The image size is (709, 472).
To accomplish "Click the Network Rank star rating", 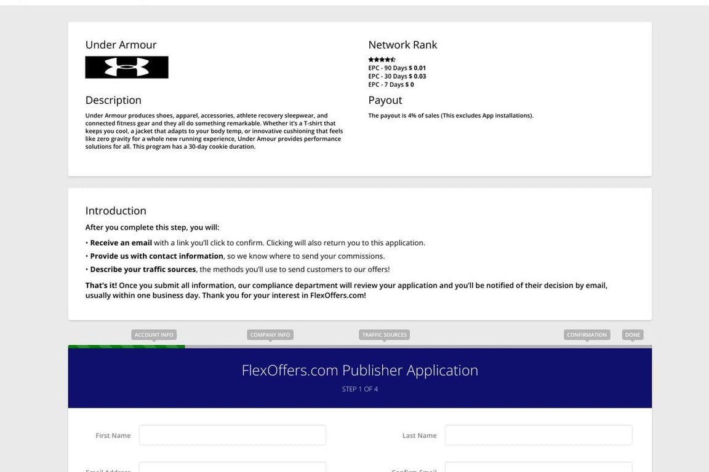I will coord(382,60).
